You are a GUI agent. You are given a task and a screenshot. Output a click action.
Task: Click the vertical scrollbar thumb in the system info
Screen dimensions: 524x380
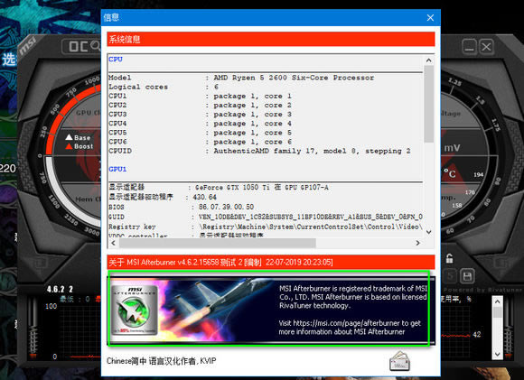click(x=429, y=104)
